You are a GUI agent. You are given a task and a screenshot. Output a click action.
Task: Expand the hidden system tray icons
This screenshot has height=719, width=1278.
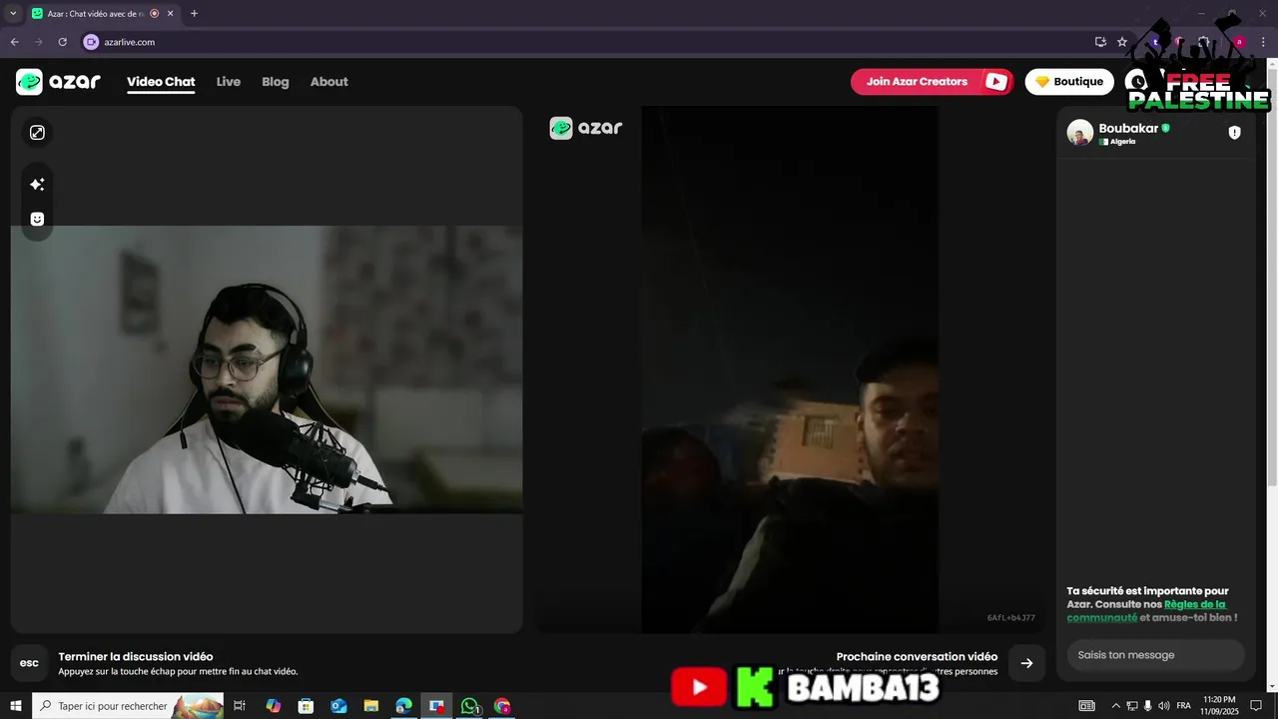click(x=1116, y=706)
